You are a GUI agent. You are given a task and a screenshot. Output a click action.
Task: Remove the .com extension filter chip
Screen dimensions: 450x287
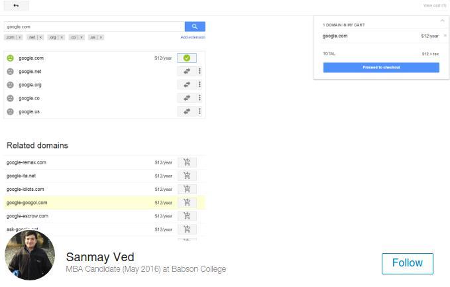pyautogui.click(x=20, y=38)
